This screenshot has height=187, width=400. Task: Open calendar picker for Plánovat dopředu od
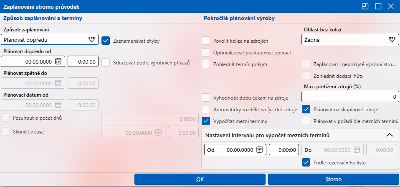(x=58, y=61)
